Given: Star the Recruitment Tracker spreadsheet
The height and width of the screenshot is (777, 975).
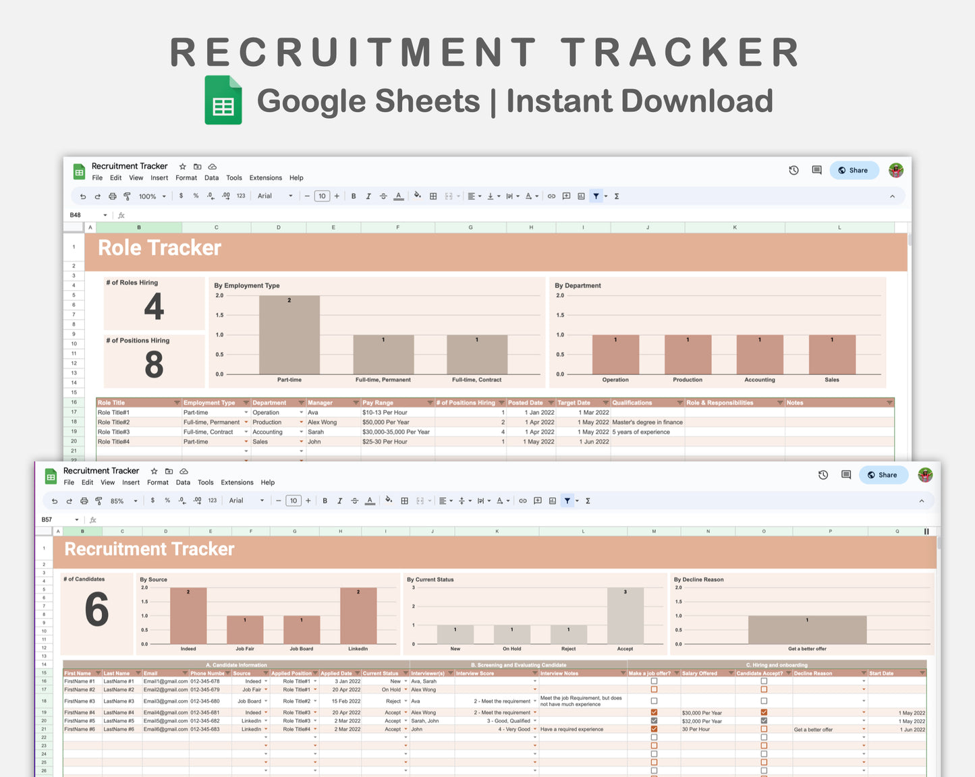Looking at the screenshot, I should pos(154,471).
